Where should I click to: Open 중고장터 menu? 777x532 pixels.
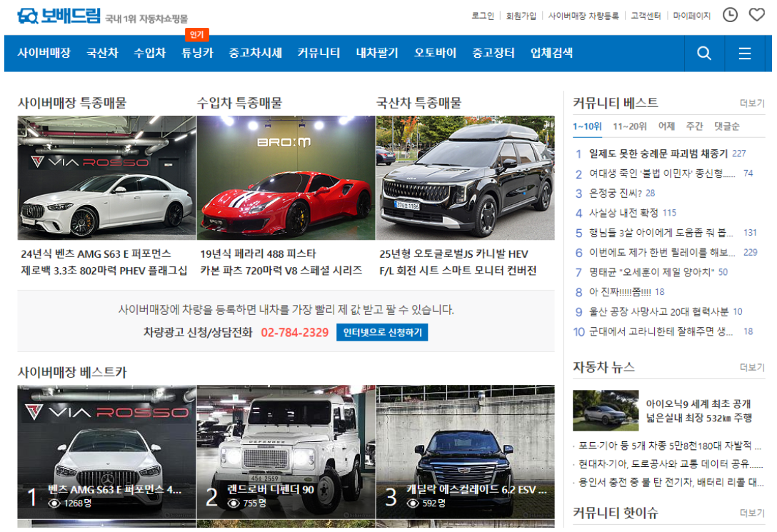point(493,53)
